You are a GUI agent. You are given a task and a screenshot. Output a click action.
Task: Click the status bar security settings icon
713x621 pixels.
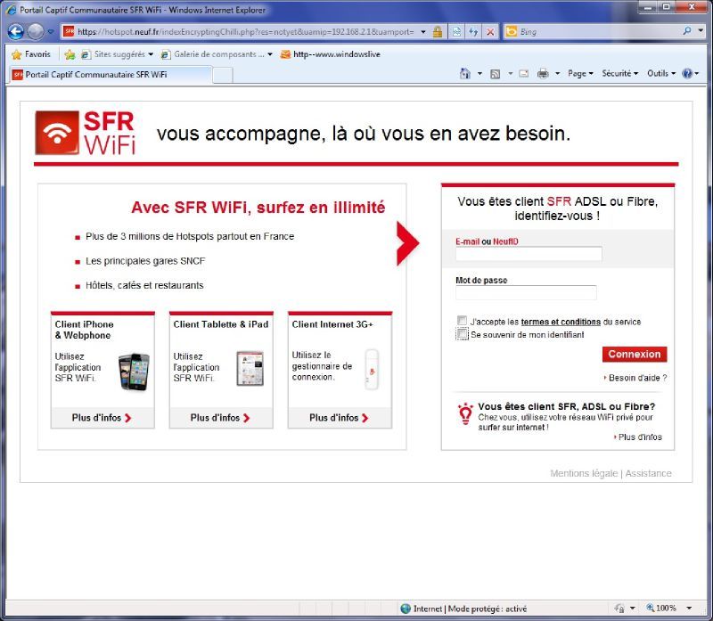pyautogui.click(x=619, y=609)
